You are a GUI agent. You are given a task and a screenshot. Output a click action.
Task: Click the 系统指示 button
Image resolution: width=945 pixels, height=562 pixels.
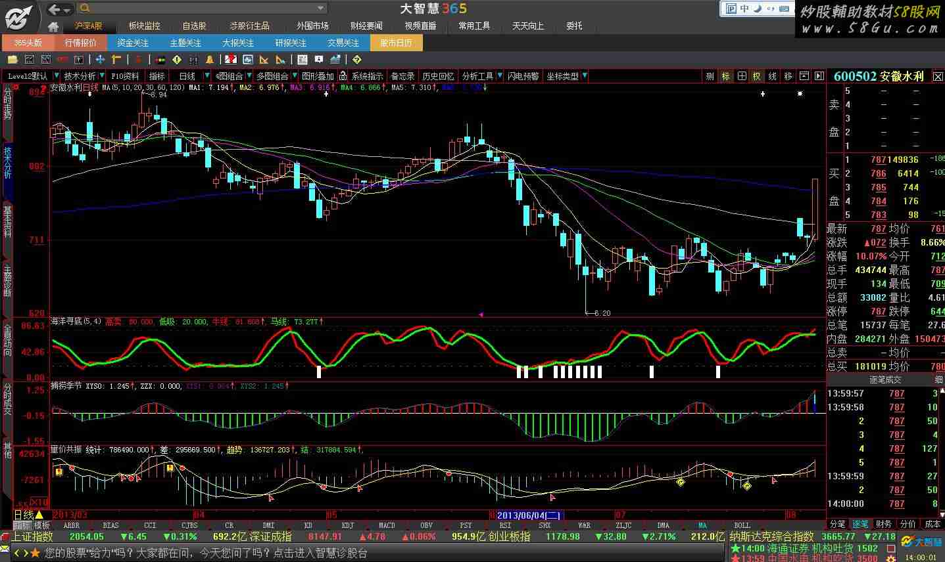coord(367,76)
